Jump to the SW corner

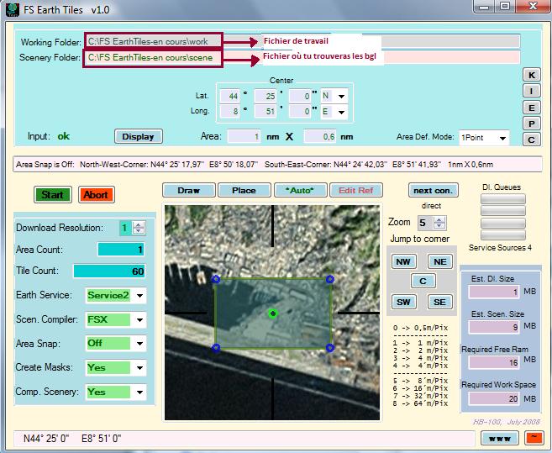(x=403, y=302)
